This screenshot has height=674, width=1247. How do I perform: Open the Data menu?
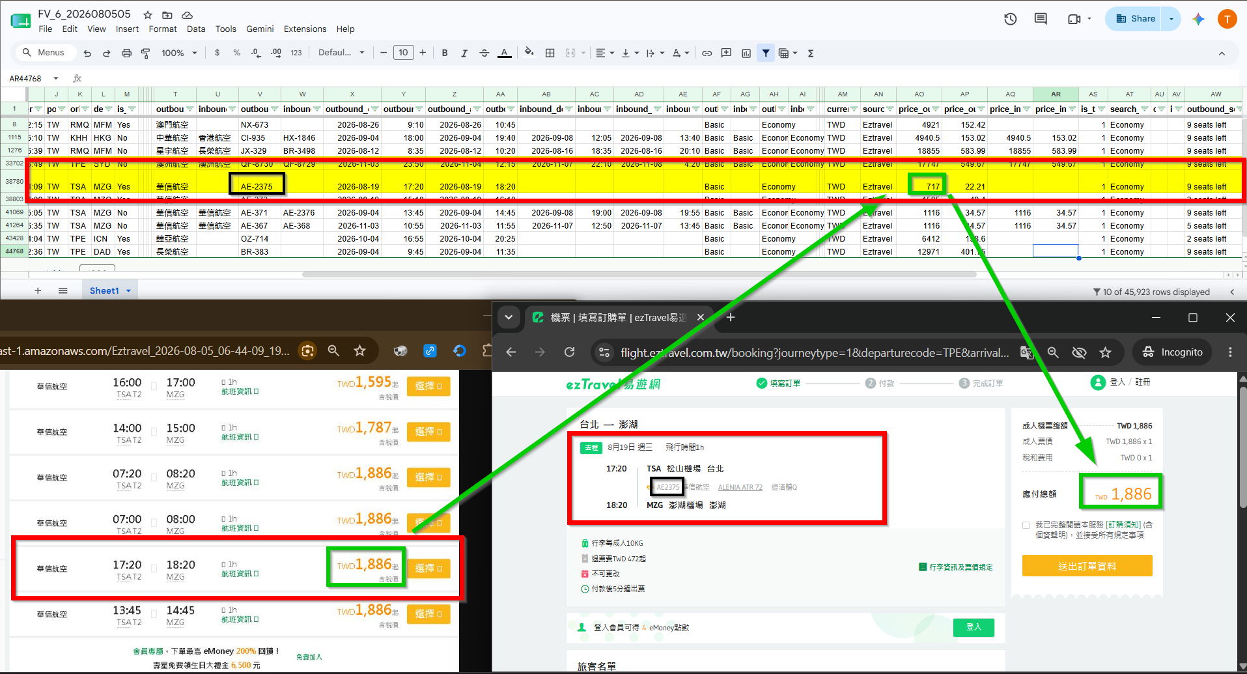tap(196, 29)
